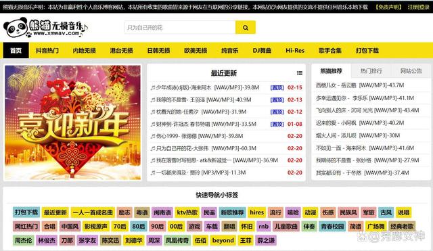Viewport: 433px width, 251px height.
Task: Open the 日韩无损 menu item
Action: point(158,51)
